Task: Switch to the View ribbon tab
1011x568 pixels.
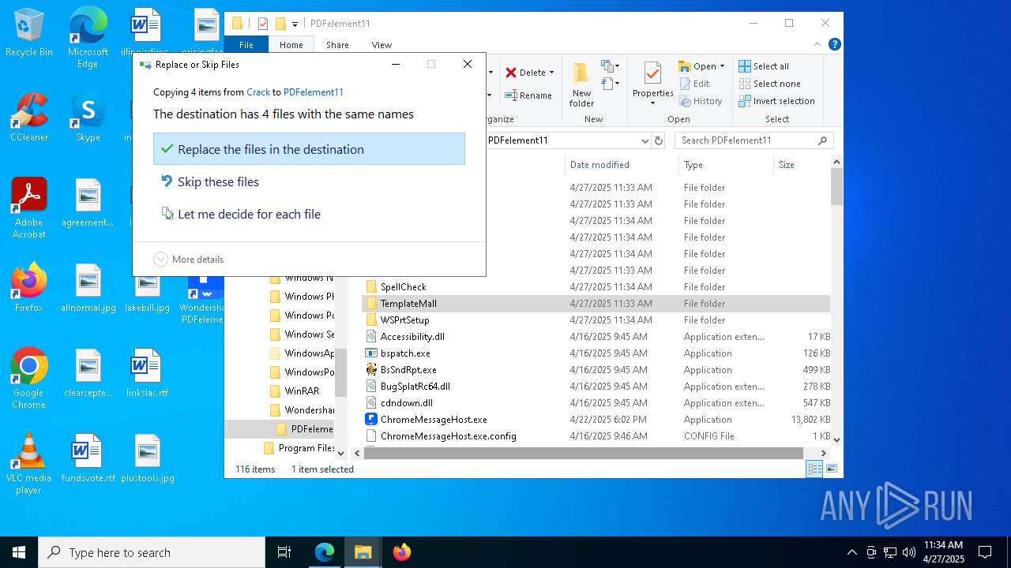Action: pos(381,45)
